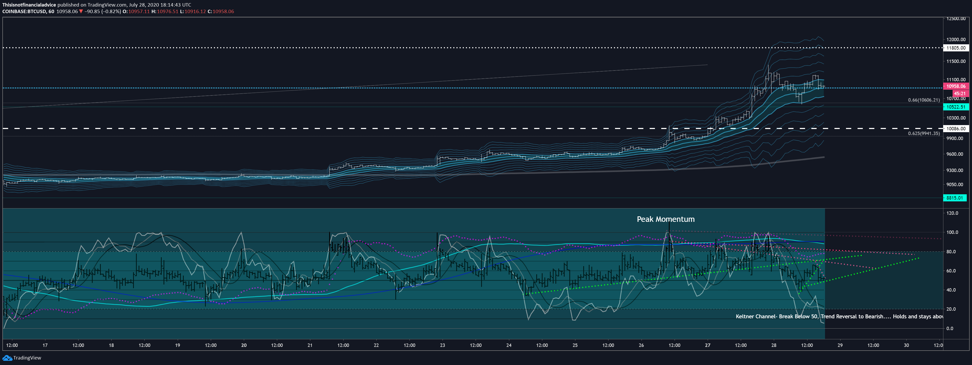Click date 24 on the time axis
Screen dimensions: 972x365
(x=509, y=345)
